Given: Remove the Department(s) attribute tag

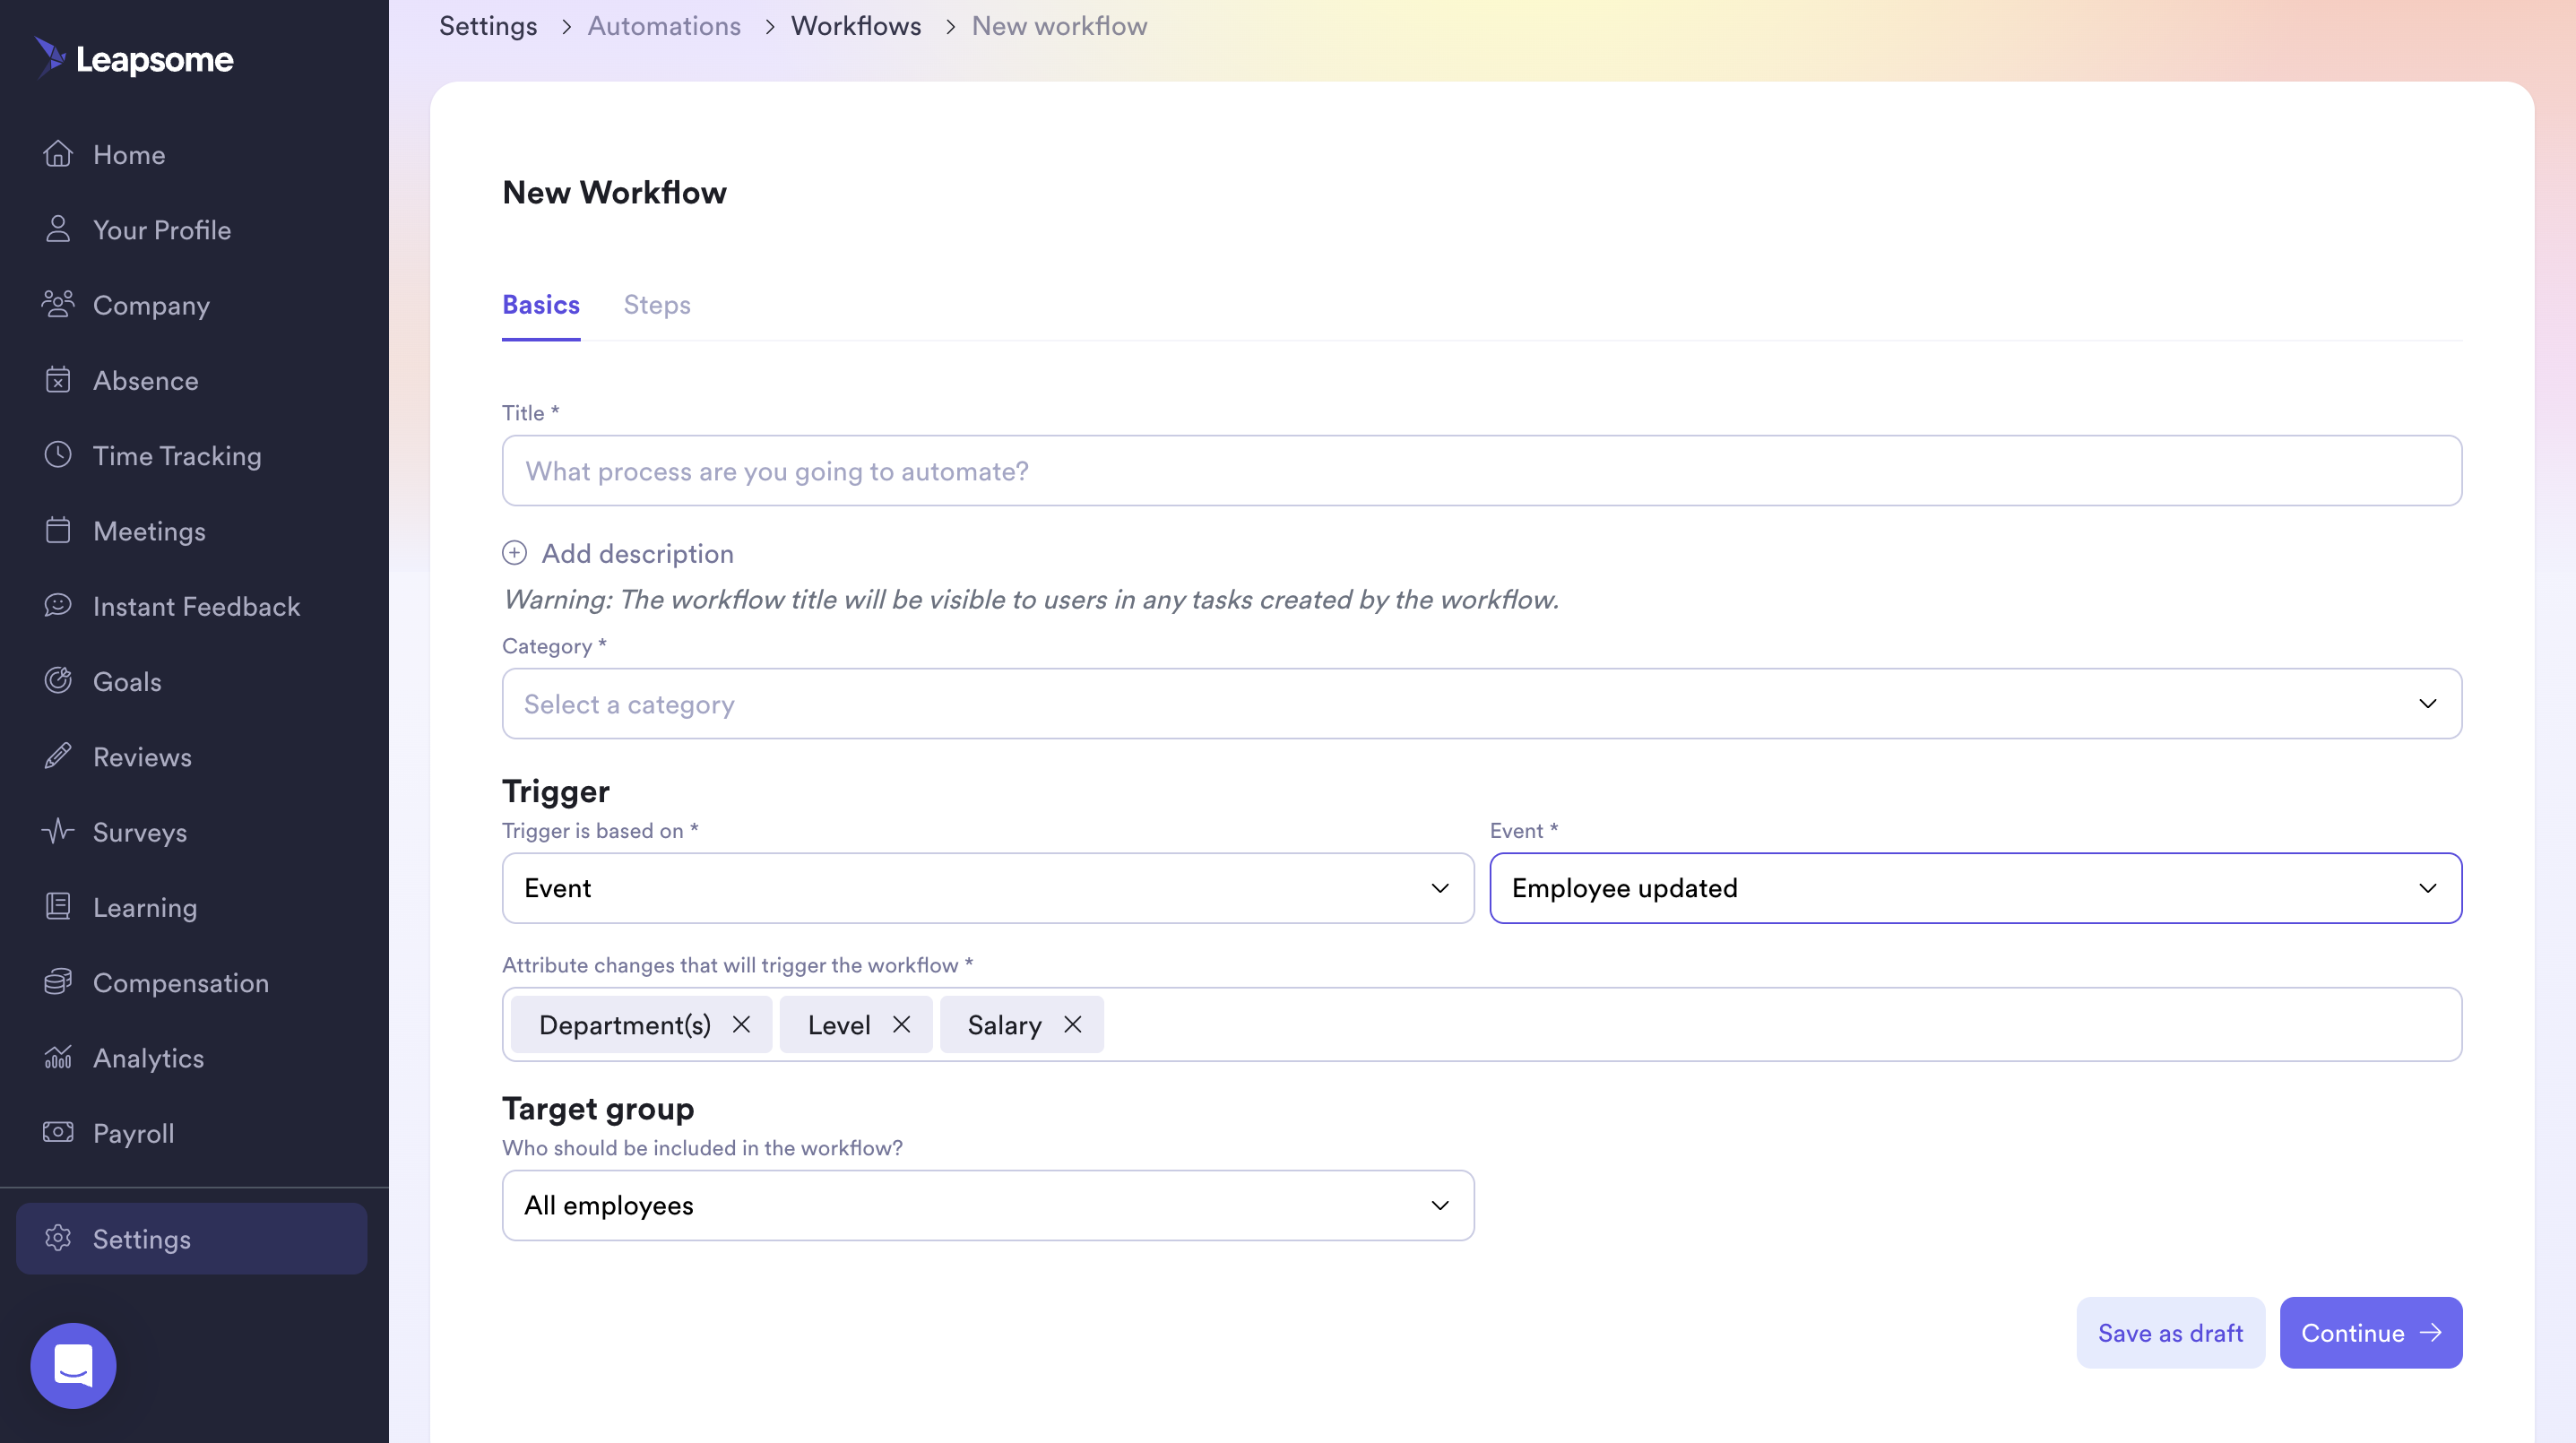Looking at the screenshot, I should tap(741, 1025).
